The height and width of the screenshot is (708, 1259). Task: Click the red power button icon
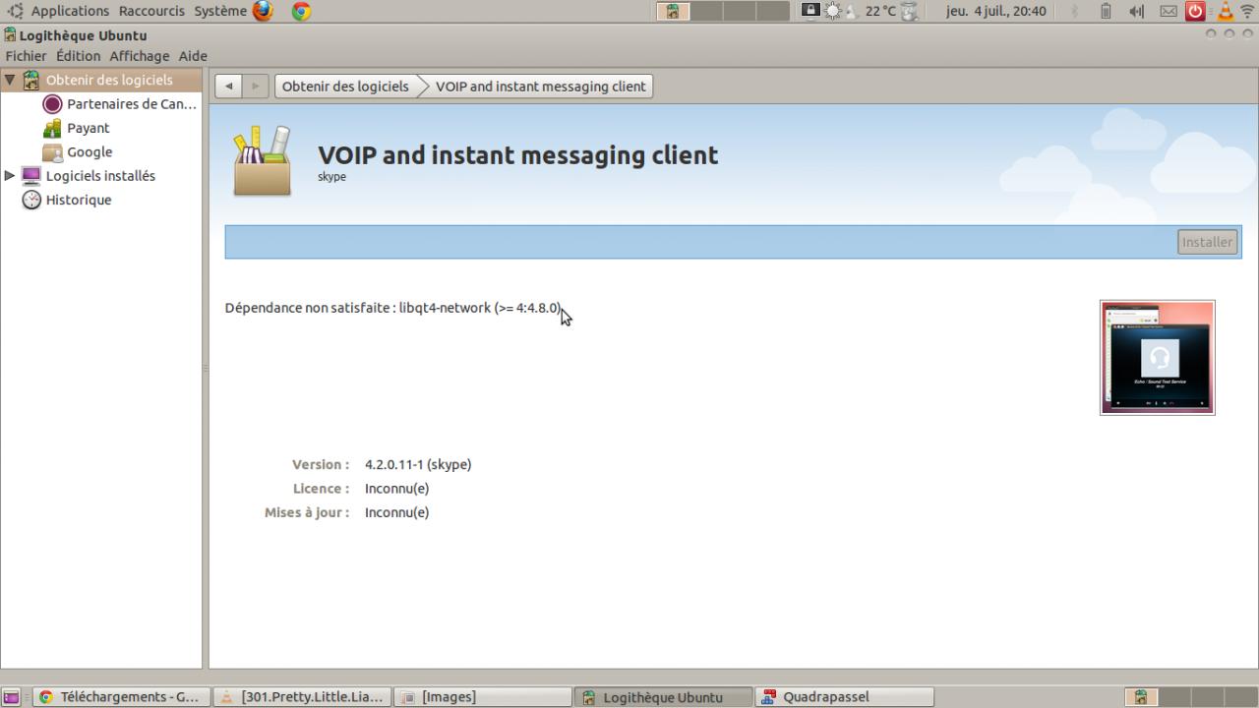pyautogui.click(x=1195, y=11)
